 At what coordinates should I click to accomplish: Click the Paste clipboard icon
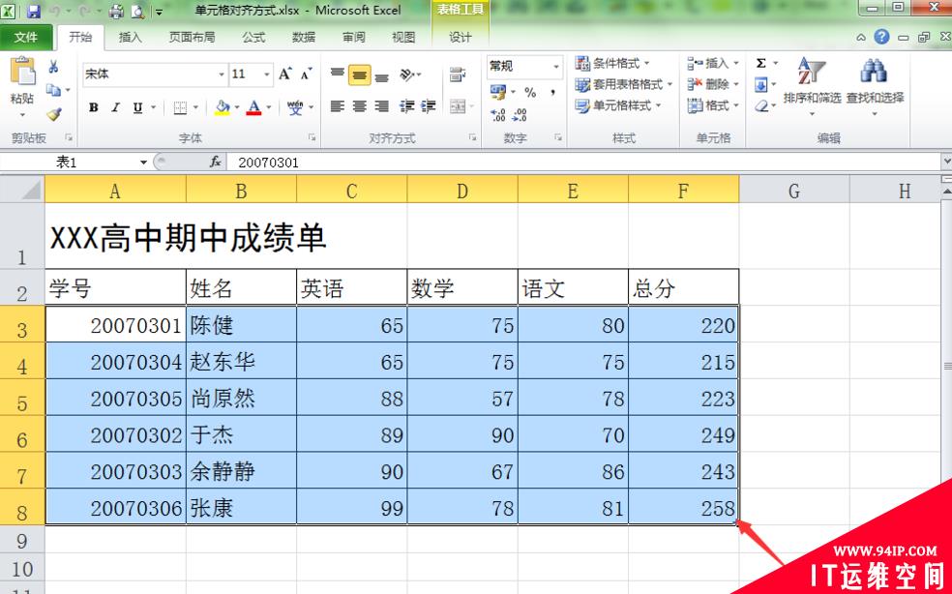(x=22, y=73)
